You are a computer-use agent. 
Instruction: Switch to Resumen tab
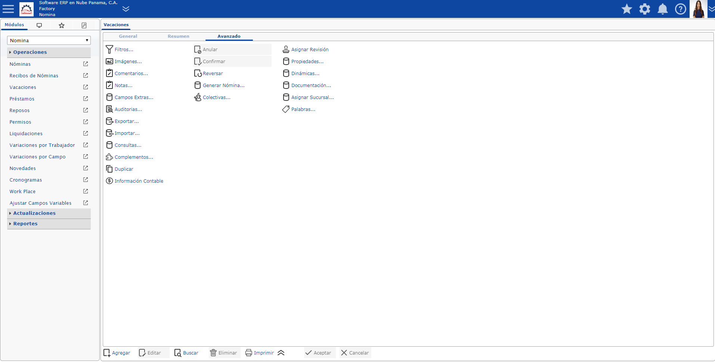coord(179,36)
